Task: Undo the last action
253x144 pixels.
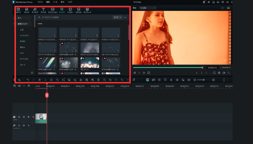Action: click(28, 80)
